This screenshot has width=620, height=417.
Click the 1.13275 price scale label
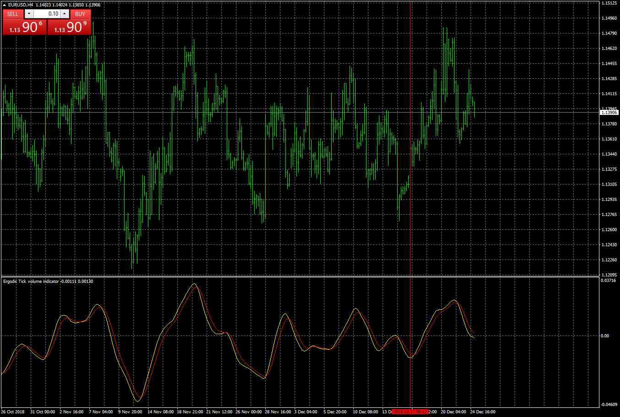609,169
